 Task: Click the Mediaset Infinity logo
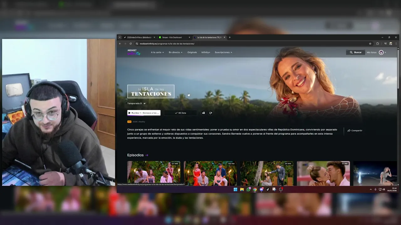pos(134,52)
